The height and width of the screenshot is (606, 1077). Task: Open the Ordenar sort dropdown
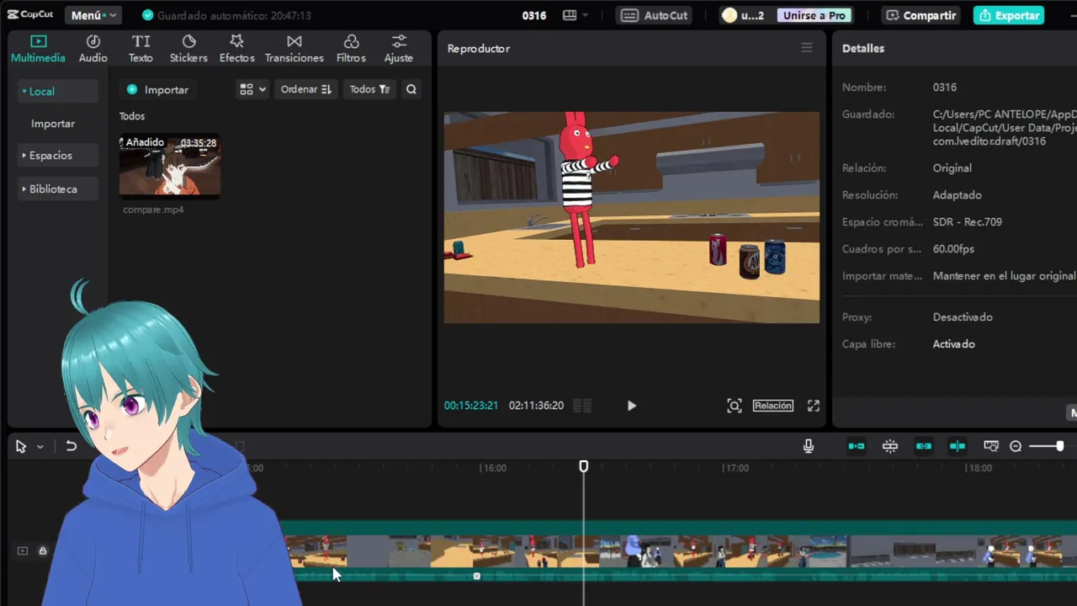pyautogui.click(x=305, y=89)
